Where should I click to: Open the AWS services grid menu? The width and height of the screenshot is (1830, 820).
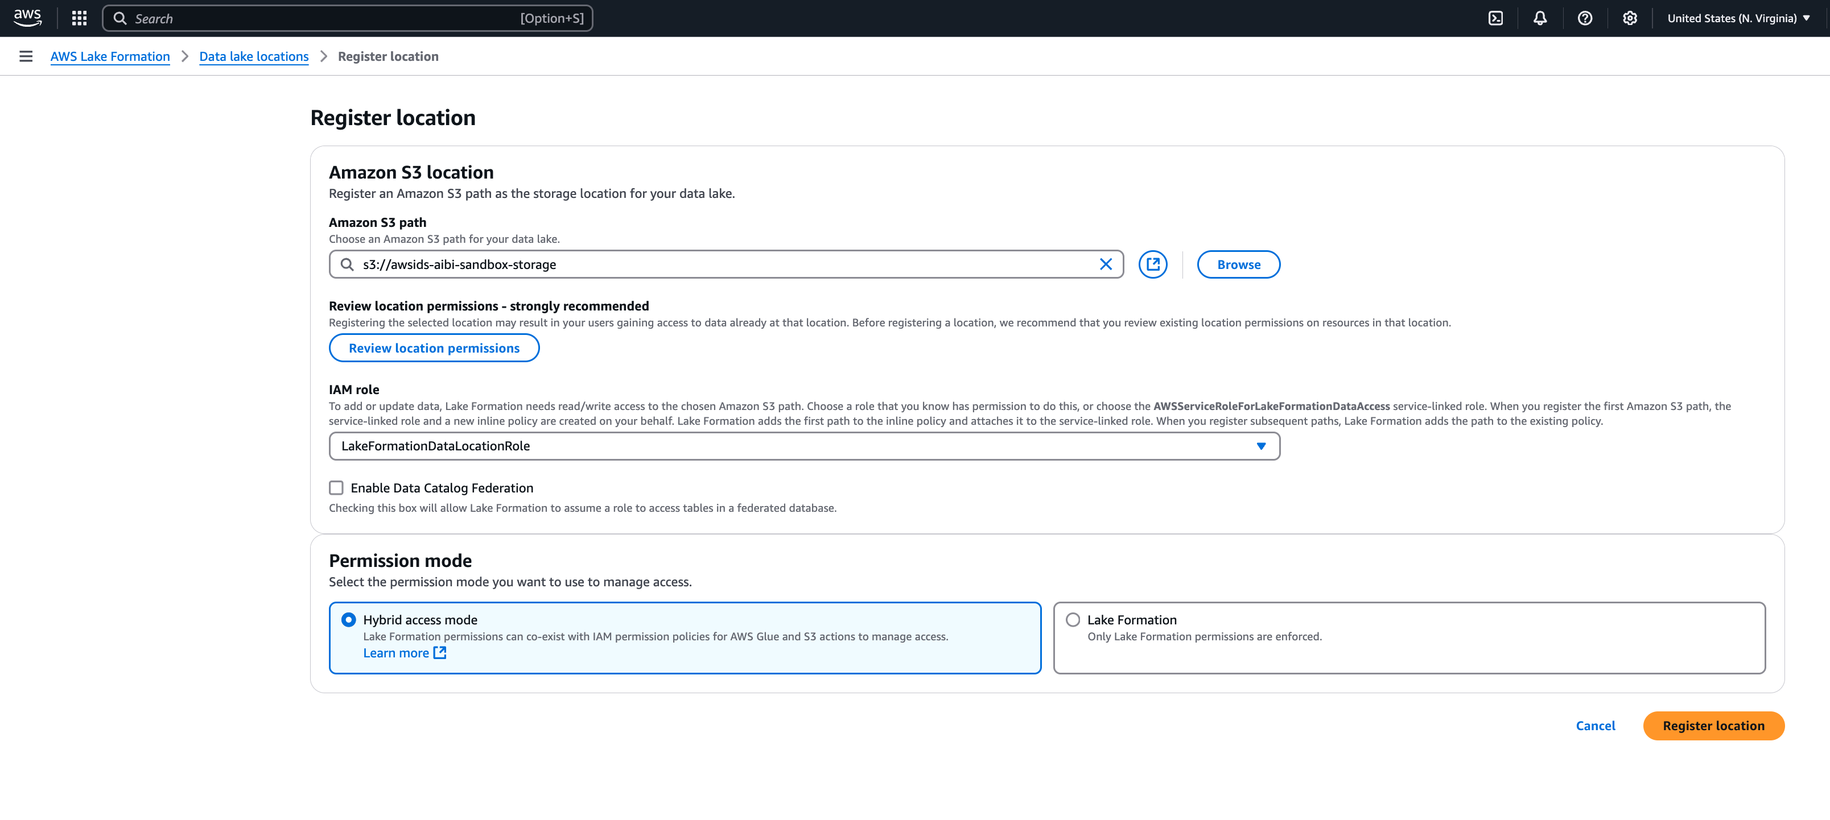(x=78, y=18)
